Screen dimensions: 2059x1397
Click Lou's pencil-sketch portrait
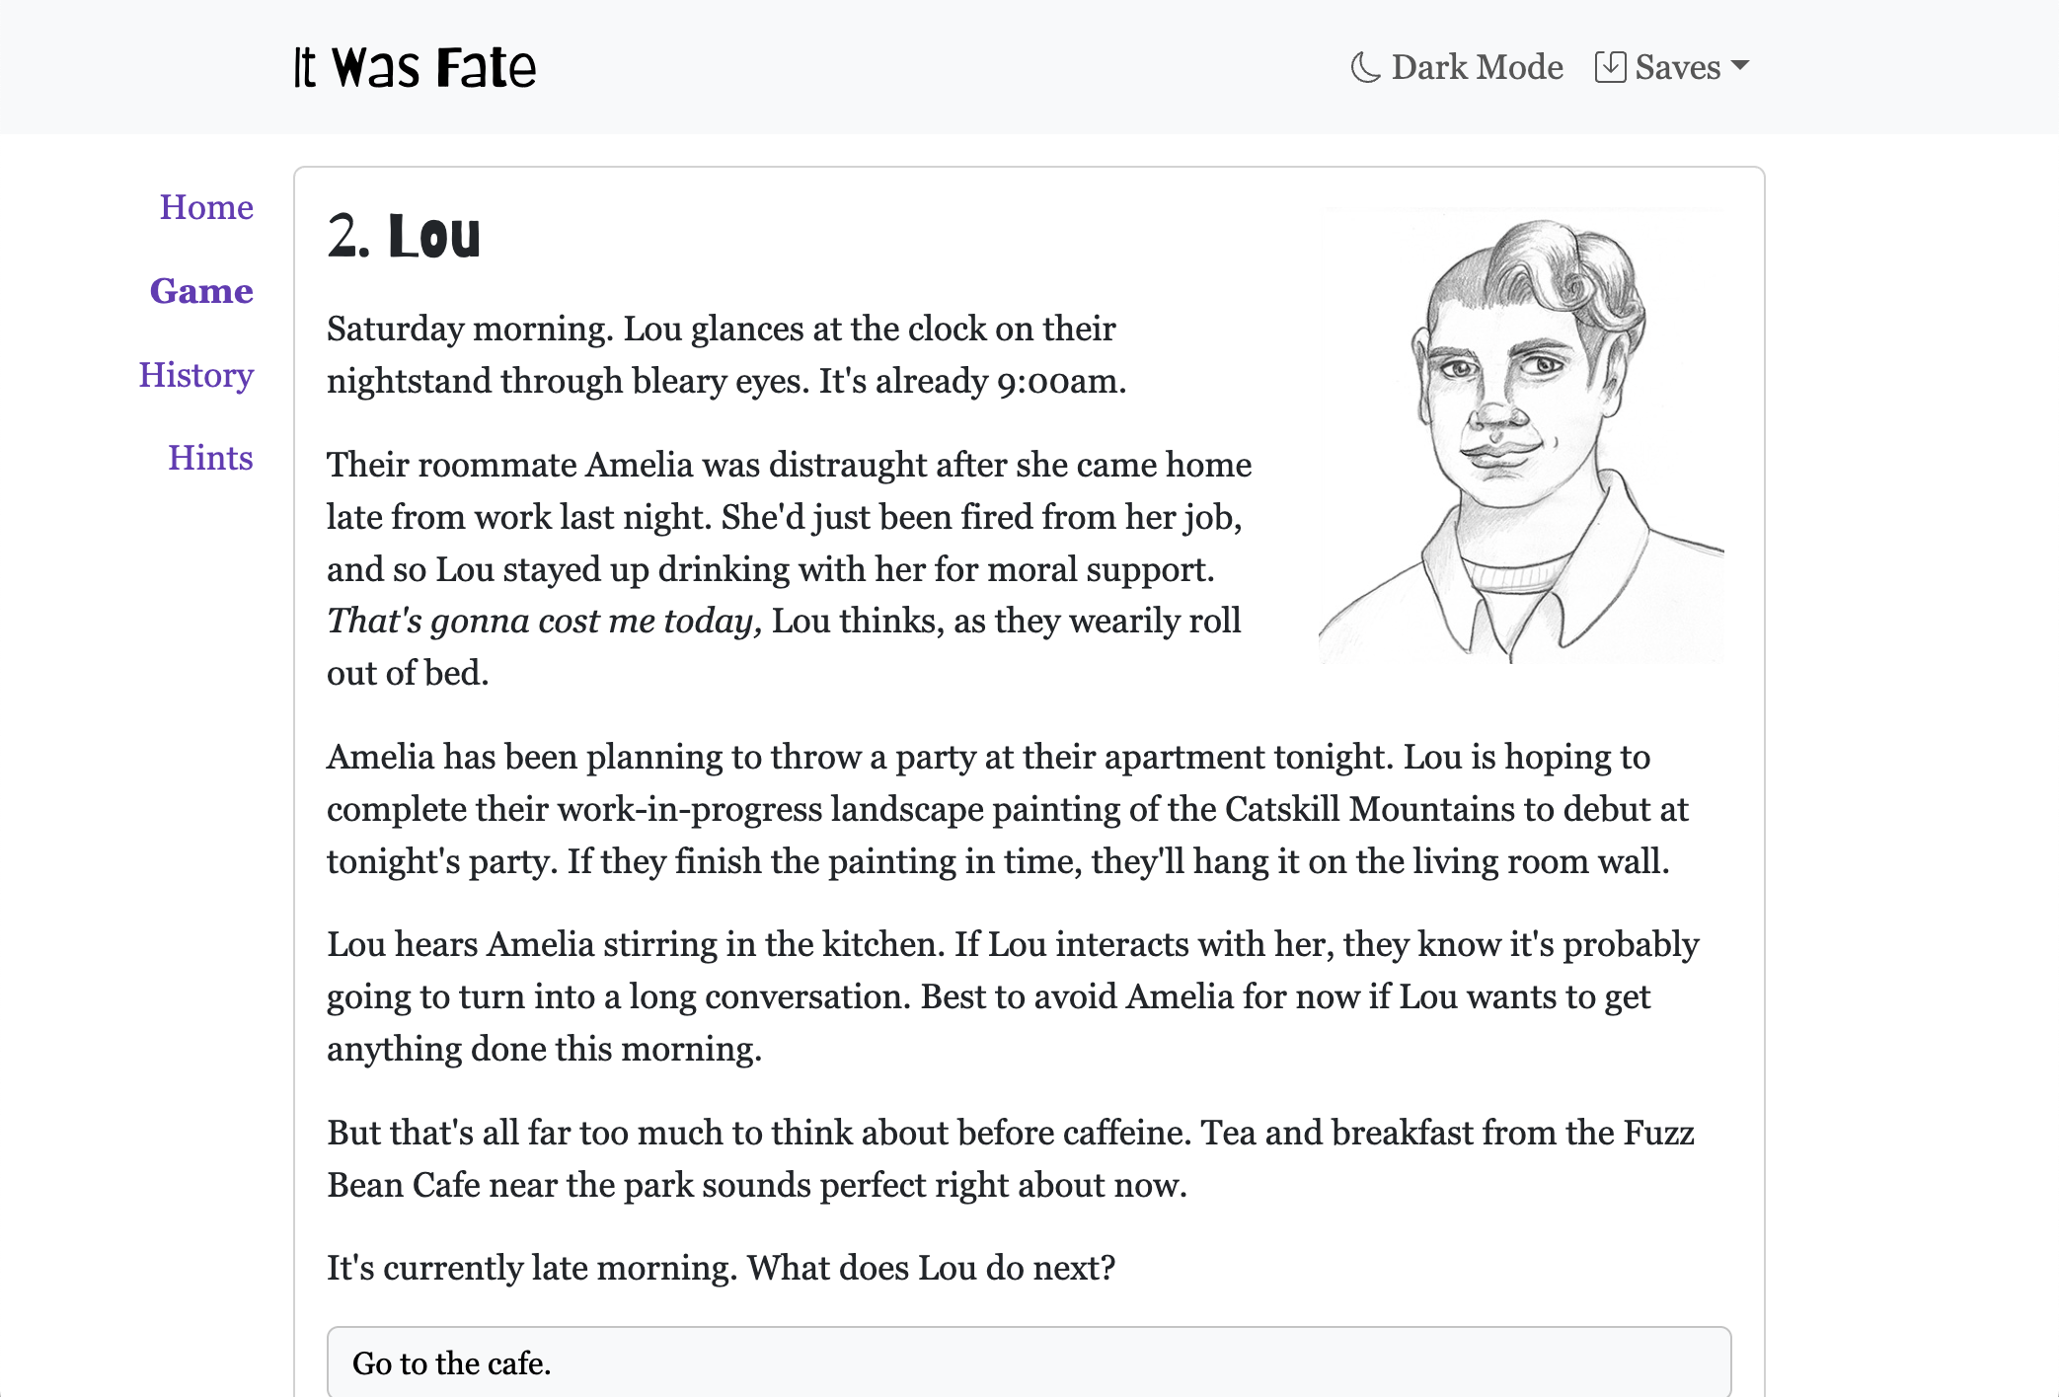(x=1521, y=436)
